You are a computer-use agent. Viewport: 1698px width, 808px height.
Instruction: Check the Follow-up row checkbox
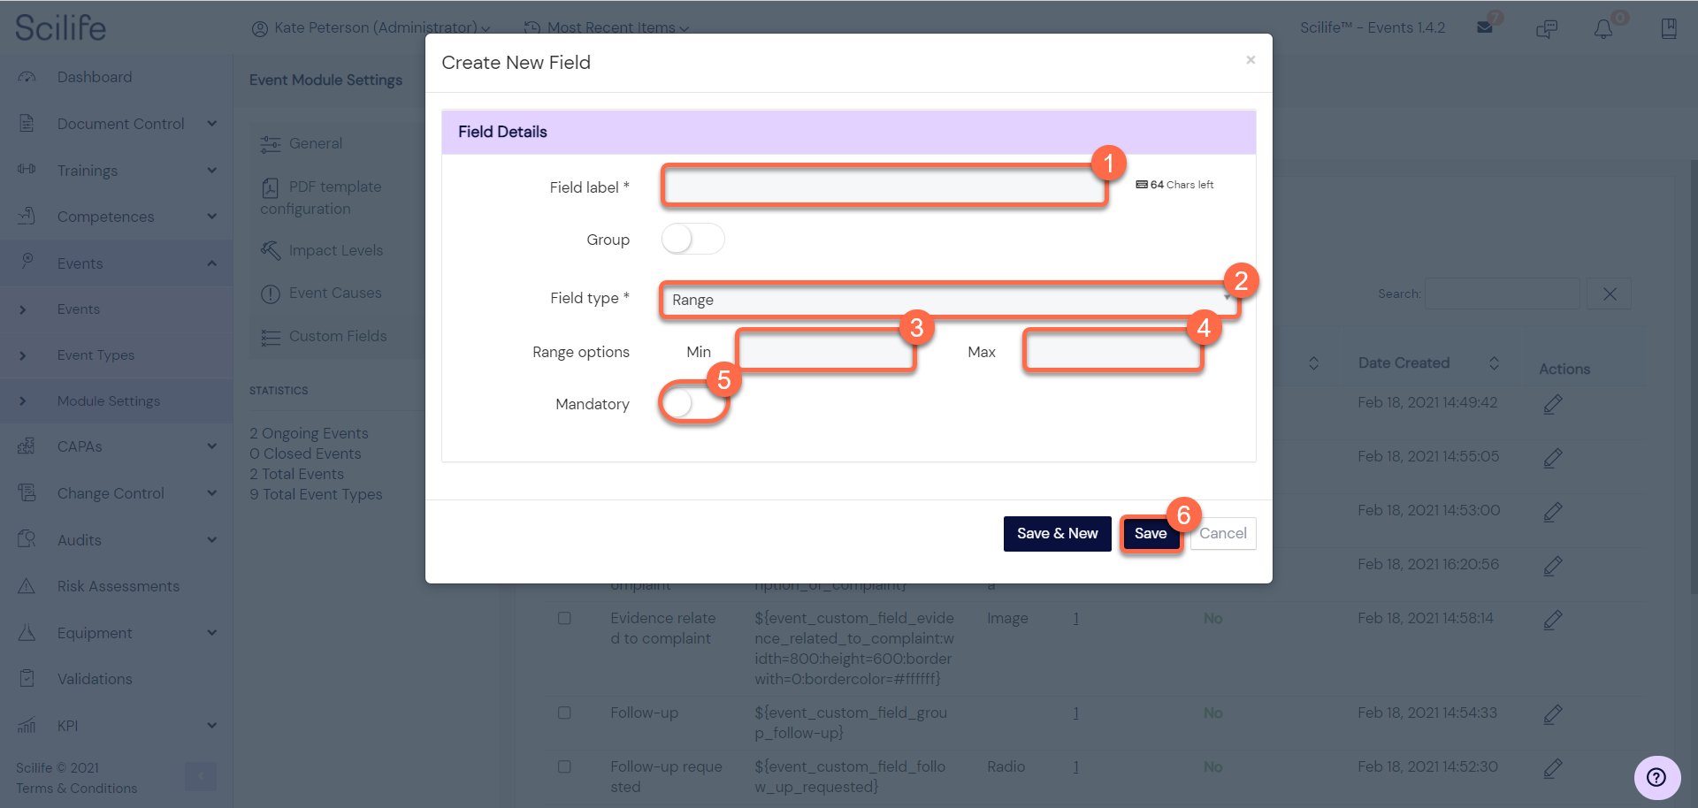(564, 713)
